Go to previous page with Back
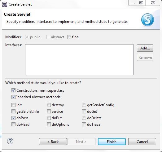Screen dimensions: 162x152 pyautogui.click(x=53, y=142)
